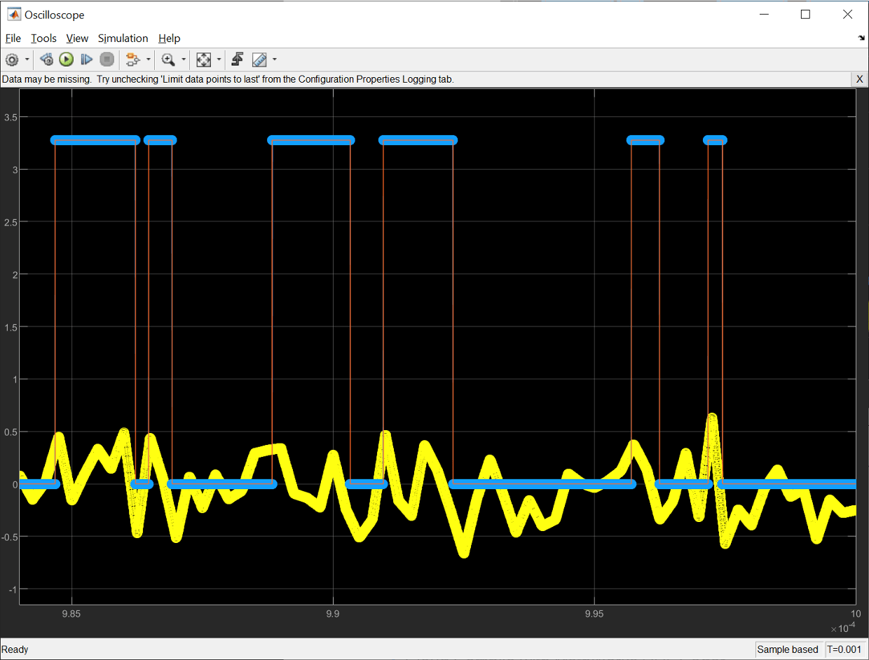Viewport: 869px width, 660px height.
Task: Open the measurements dropdown arrow
Action: click(275, 60)
